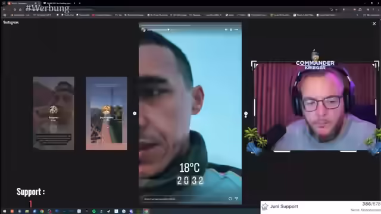Open the story more options menu
The height and width of the screenshot is (214, 381).
pyautogui.click(x=236, y=30)
